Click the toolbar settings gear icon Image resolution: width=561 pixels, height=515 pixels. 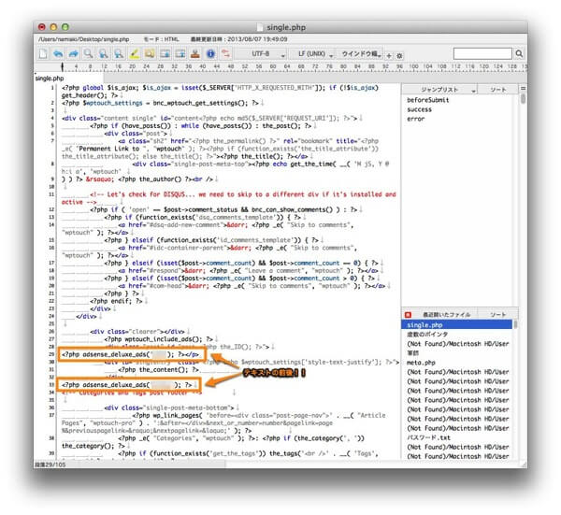pos(399,56)
